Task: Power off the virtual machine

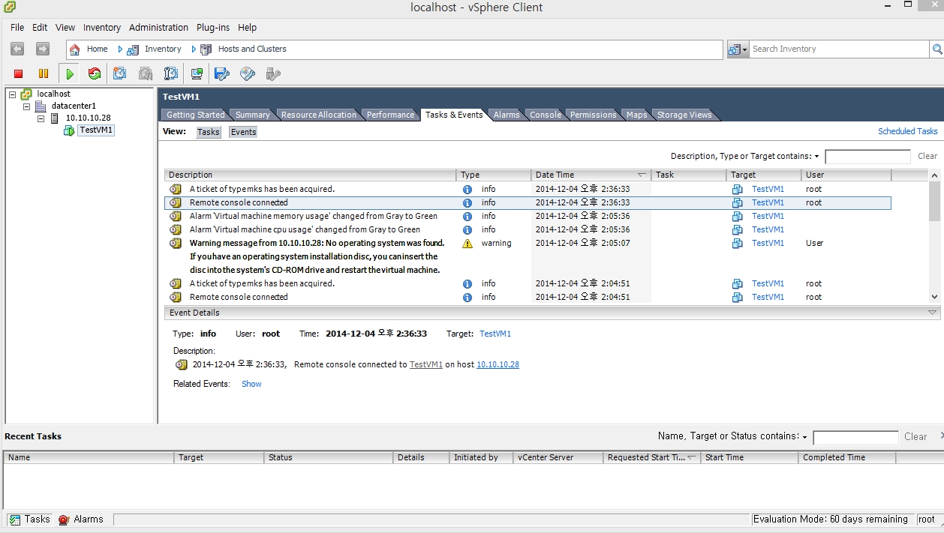Action: tap(18, 73)
